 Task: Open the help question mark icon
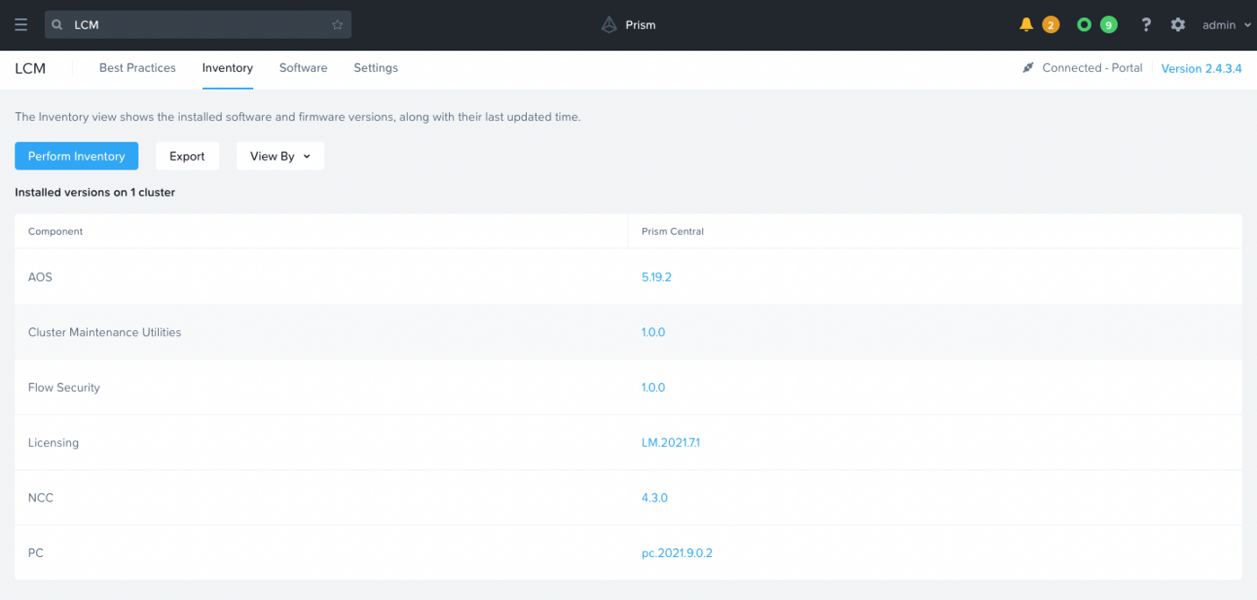1147,24
